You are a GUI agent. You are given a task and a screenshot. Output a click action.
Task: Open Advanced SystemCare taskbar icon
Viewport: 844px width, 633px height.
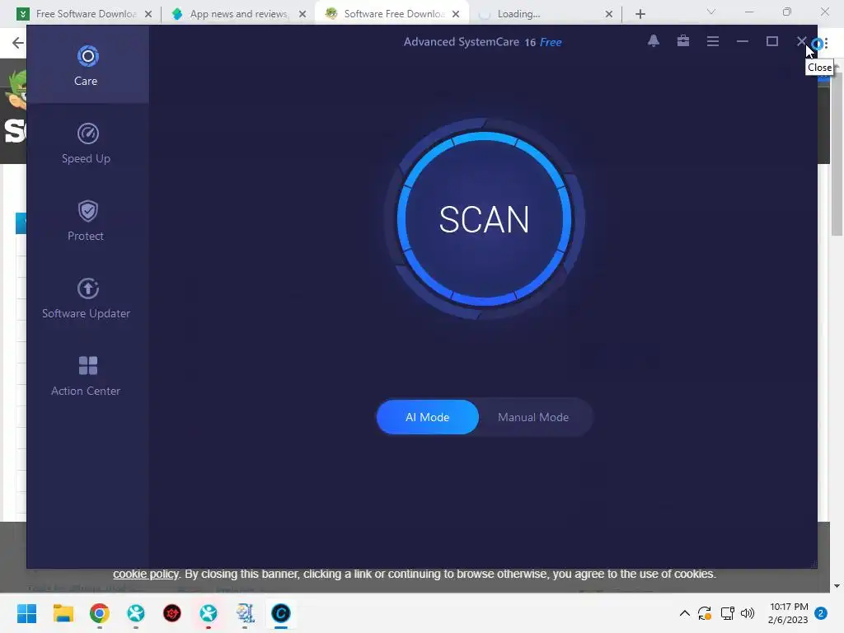coord(281,613)
